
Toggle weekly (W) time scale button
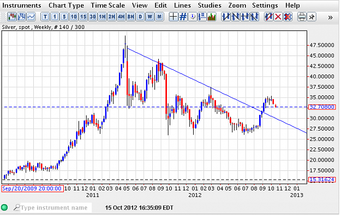(x=150, y=17)
